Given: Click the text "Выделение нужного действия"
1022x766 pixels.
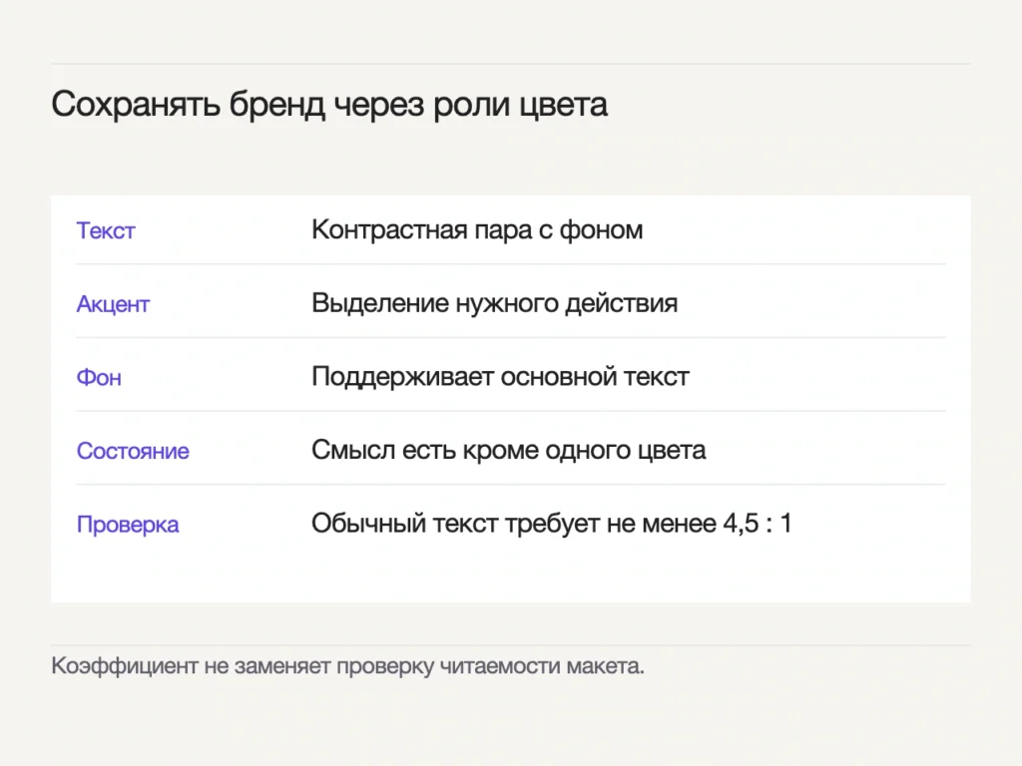Looking at the screenshot, I should (x=495, y=303).
